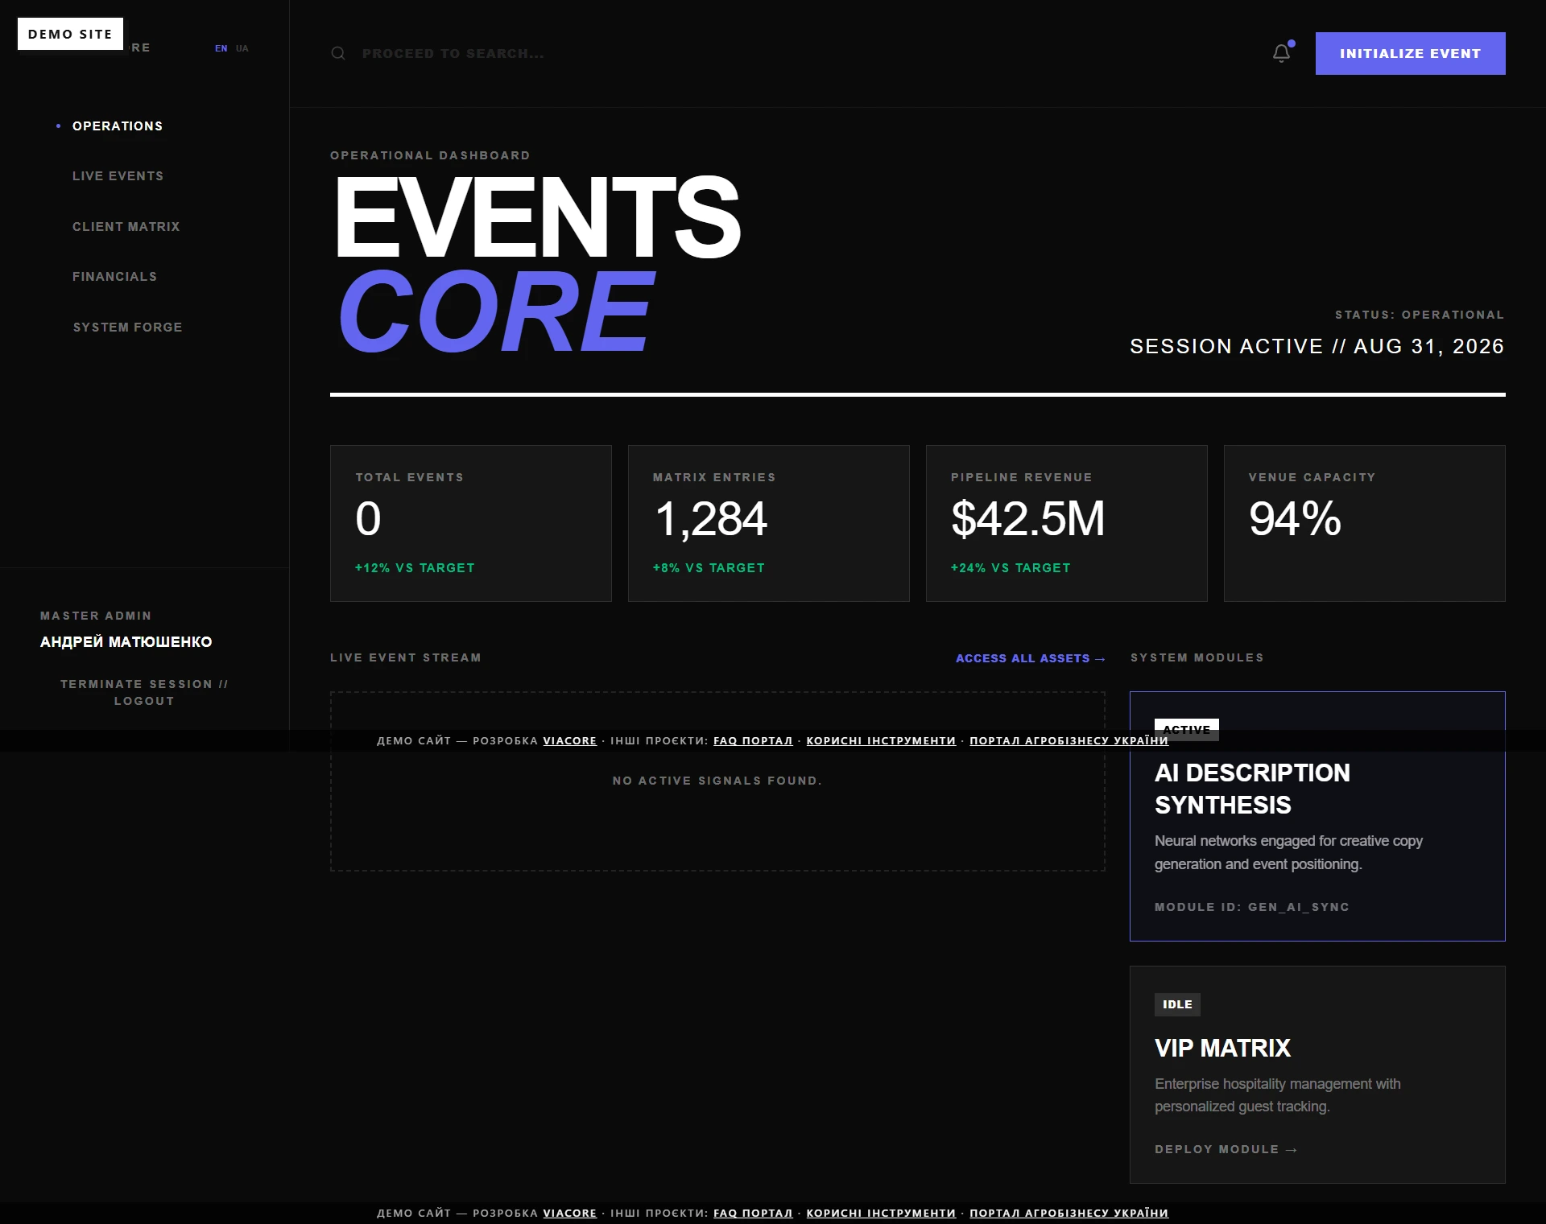This screenshot has width=1546, height=1224.
Task: Open Viacore link in overlay banner
Action: (569, 740)
